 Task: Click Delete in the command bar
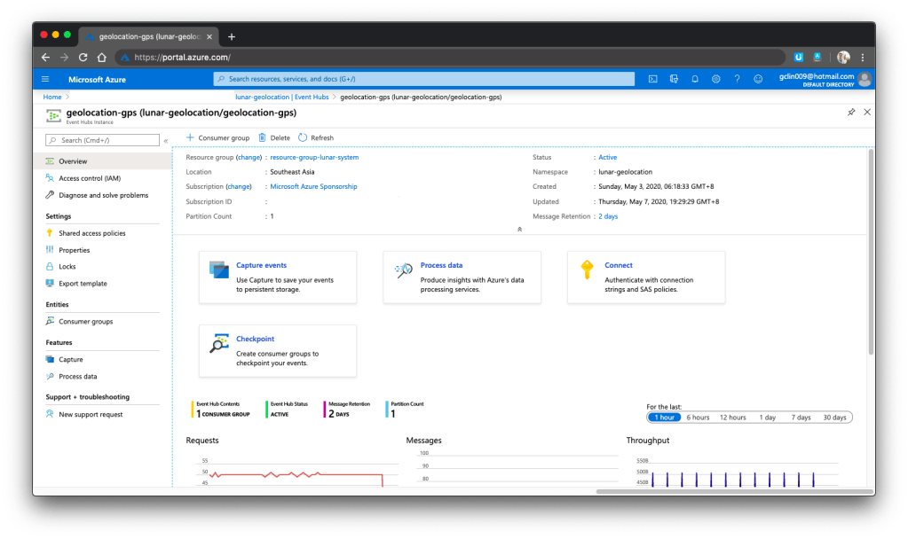point(274,138)
